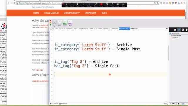Click the back circle icon in editor path
Viewport: 188px width, 106px height.
coord(51,29)
